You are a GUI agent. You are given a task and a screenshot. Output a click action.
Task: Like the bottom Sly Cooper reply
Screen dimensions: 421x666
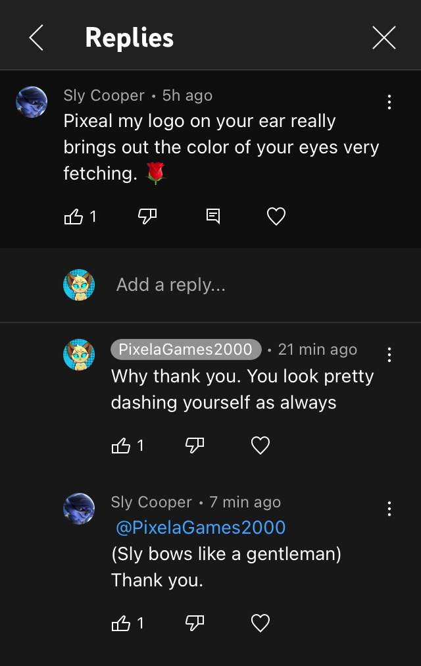123,623
